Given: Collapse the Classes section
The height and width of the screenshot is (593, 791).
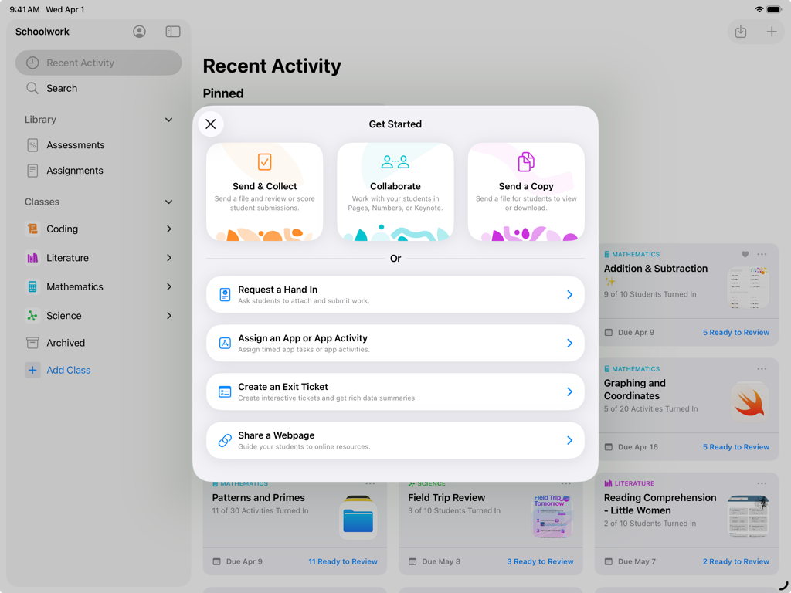Looking at the screenshot, I should (168, 202).
